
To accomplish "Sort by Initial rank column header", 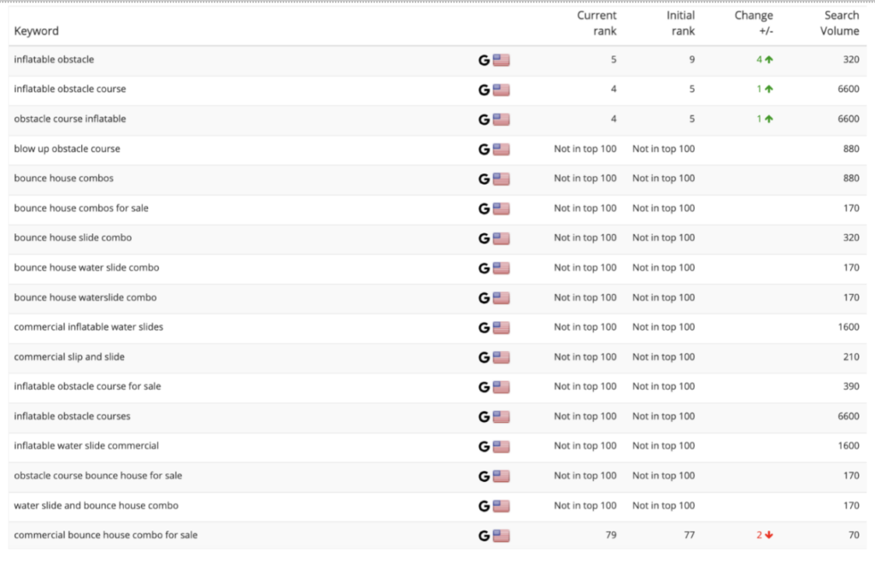I will tap(680, 23).
